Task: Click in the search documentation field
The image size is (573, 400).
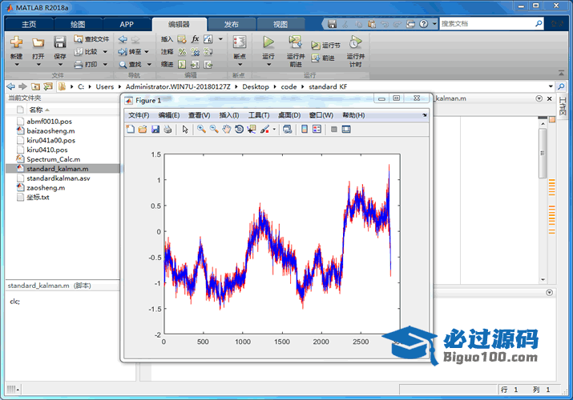Action: click(x=487, y=24)
